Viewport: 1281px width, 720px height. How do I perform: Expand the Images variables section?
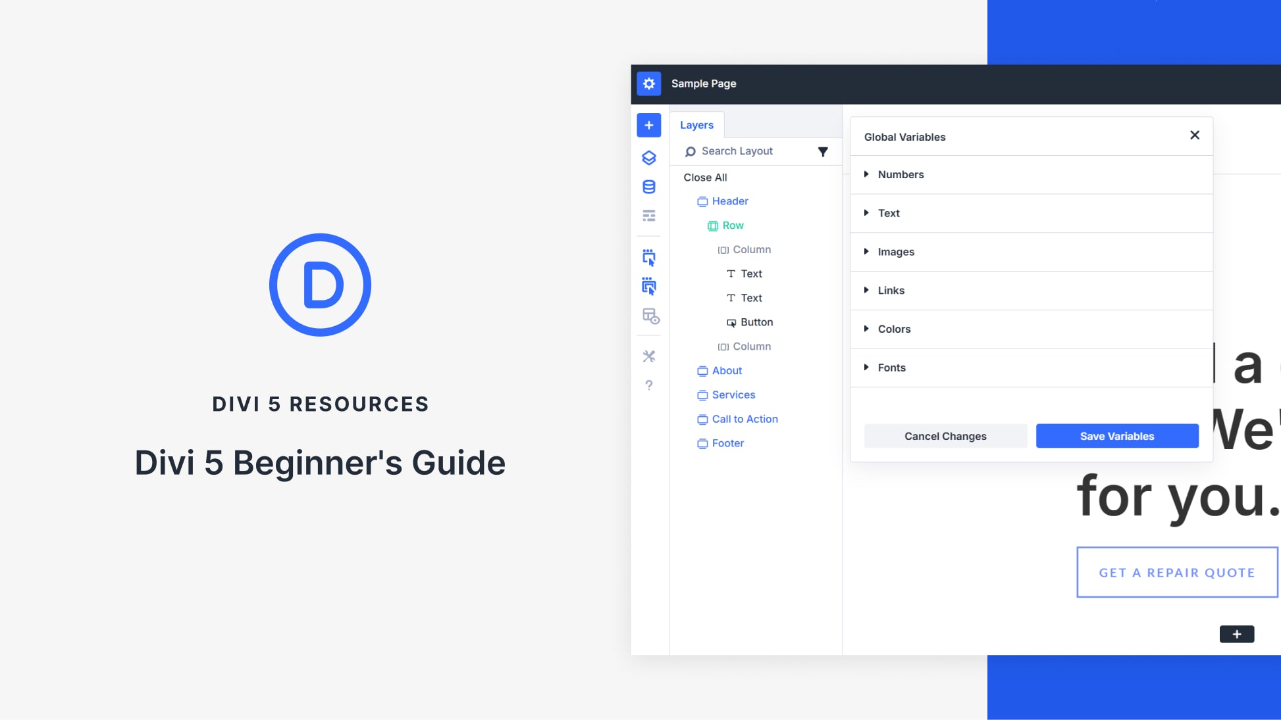[895, 252]
